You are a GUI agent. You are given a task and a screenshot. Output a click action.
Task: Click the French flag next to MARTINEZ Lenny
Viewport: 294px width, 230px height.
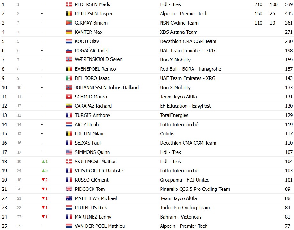(69, 217)
